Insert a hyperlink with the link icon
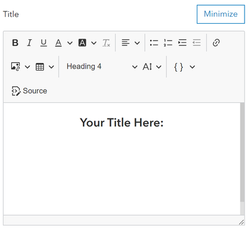The width and height of the screenshot is (249, 230). tap(216, 43)
